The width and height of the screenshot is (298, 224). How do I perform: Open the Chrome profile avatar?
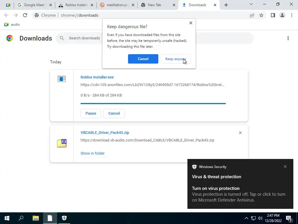pyautogui.click(x=282, y=15)
